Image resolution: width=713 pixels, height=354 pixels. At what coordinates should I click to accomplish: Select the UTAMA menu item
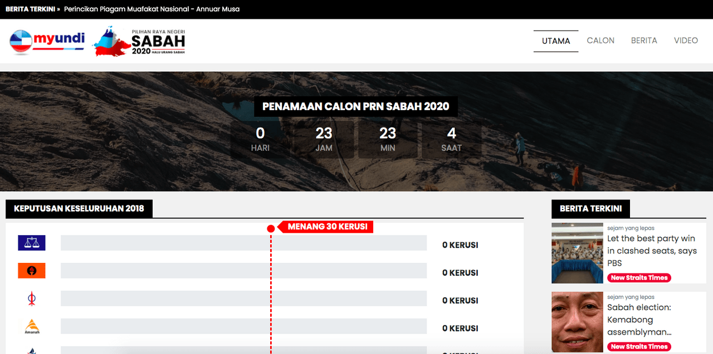pyautogui.click(x=555, y=40)
